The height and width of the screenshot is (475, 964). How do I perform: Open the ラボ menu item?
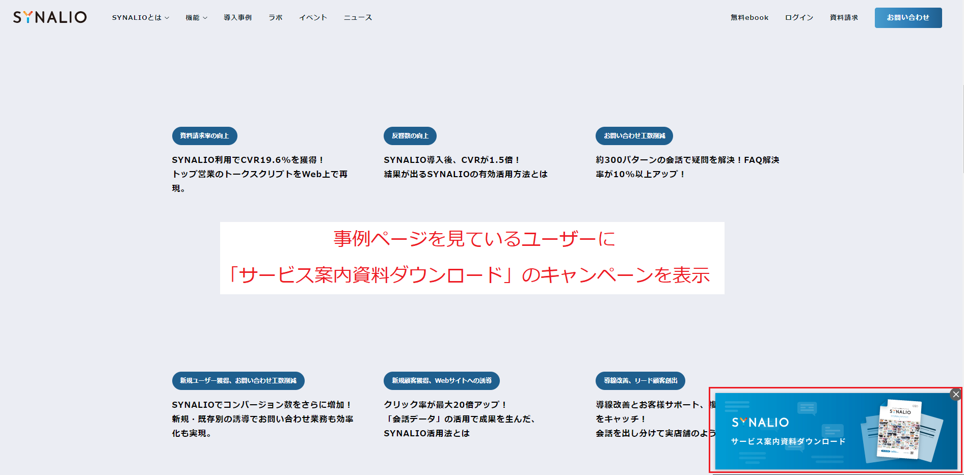point(275,18)
